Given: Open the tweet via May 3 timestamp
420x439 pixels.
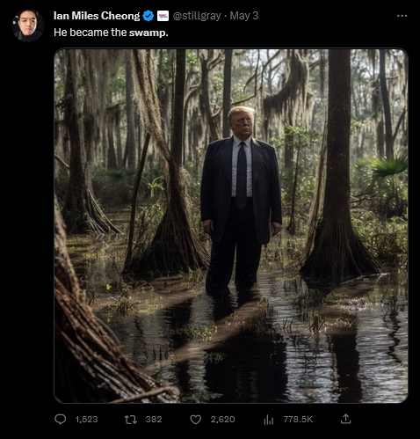Looking at the screenshot, I should (244, 16).
